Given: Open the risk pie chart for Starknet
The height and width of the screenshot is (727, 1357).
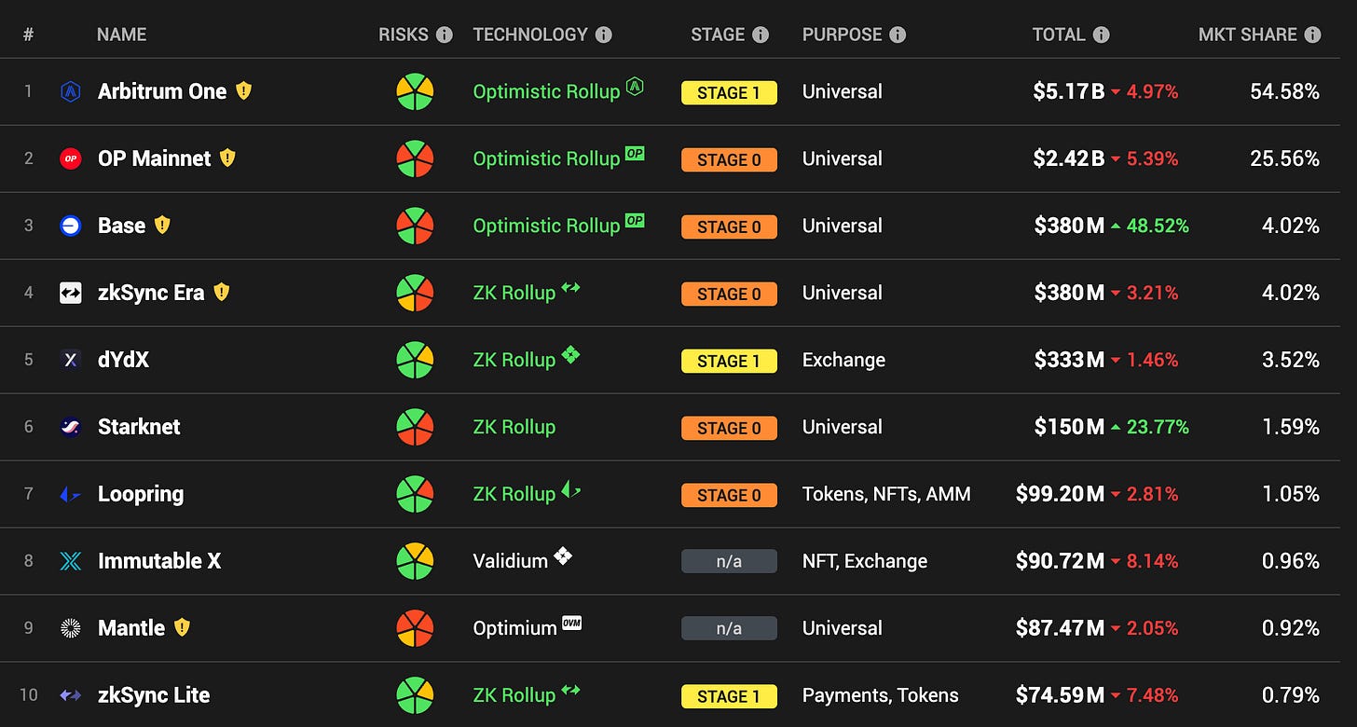Looking at the screenshot, I should [415, 427].
